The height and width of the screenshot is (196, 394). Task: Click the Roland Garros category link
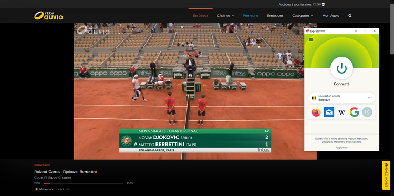(x=42, y=165)
